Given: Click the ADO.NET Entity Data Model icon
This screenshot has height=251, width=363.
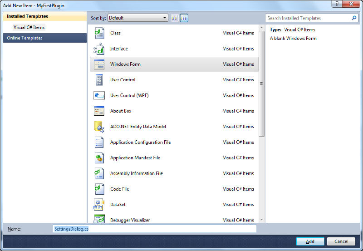Looking at the screenshot, I should click(x=99, y=127).
